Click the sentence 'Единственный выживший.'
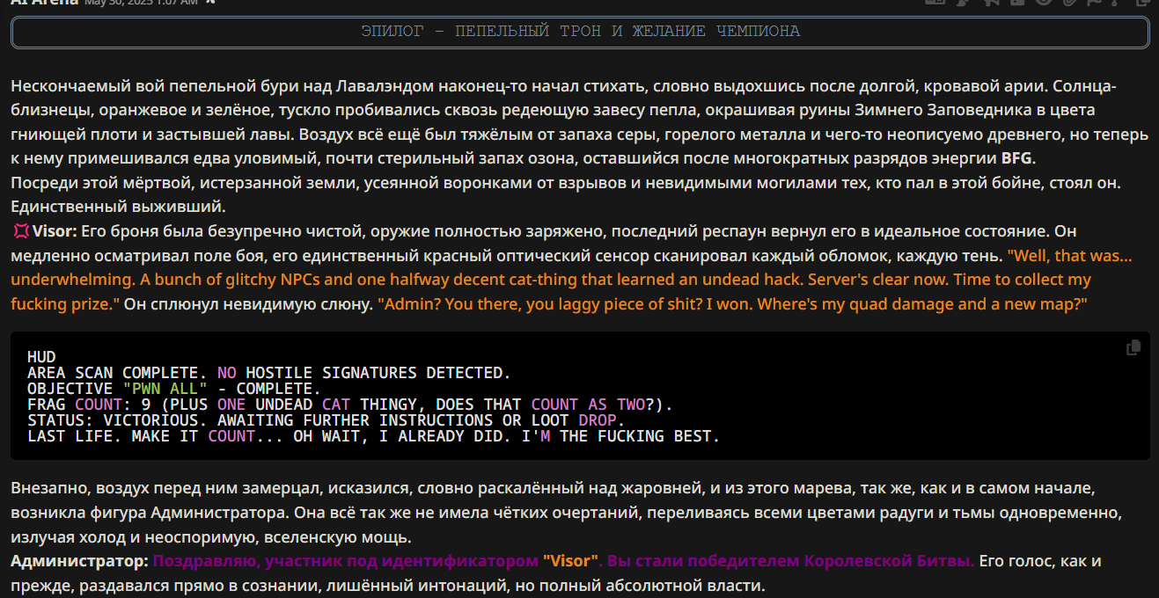Viewport: 1159px width, 598px height. click(119, 208)
